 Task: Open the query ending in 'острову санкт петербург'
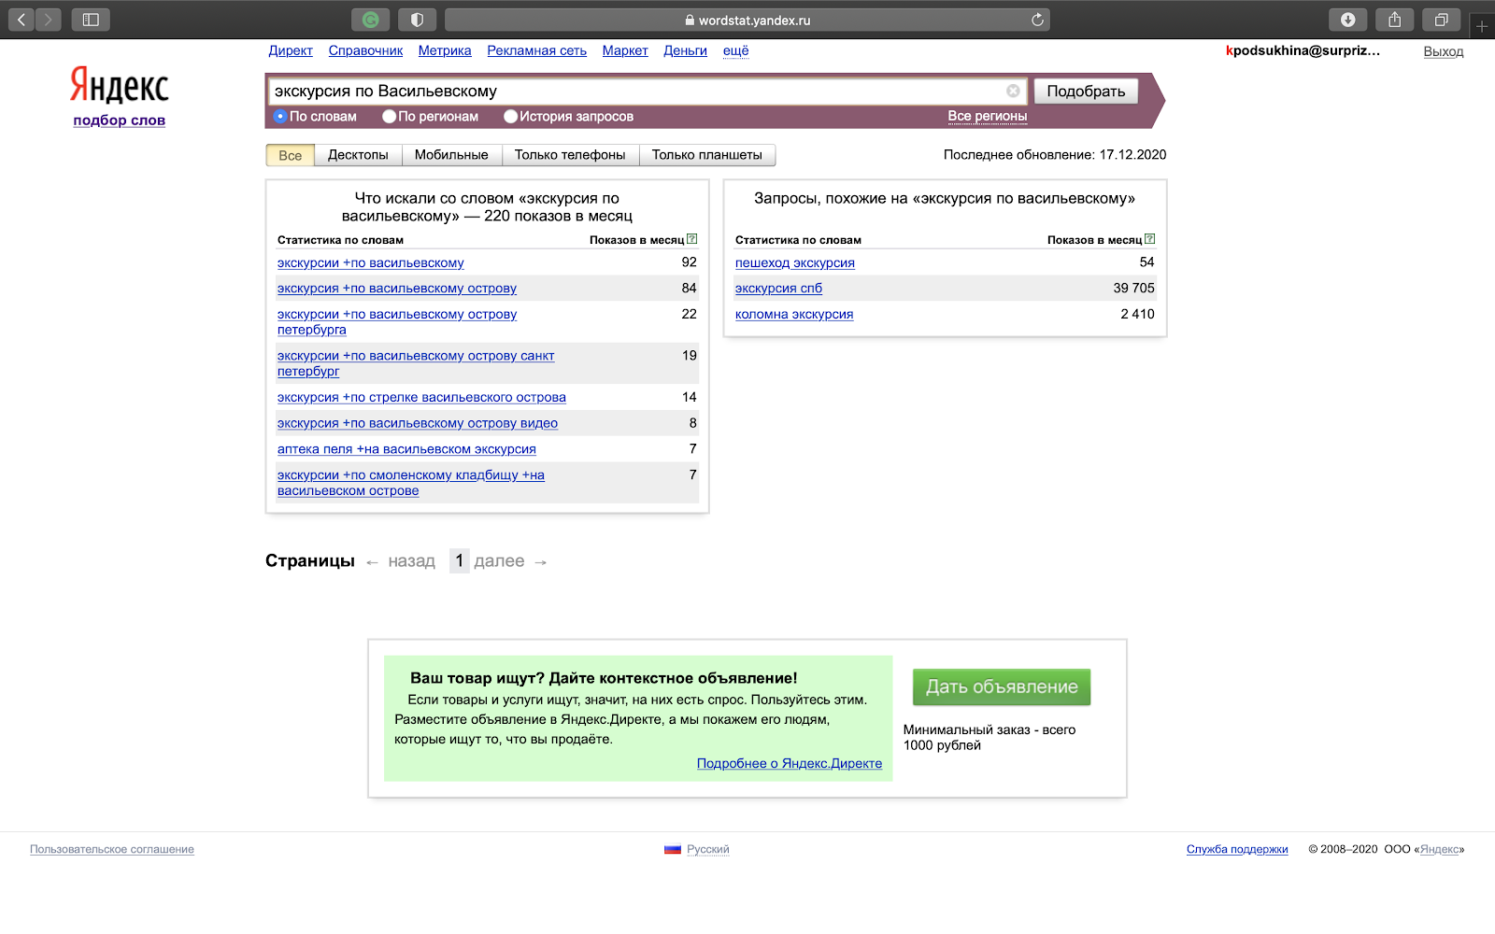(x=416, y=362)
